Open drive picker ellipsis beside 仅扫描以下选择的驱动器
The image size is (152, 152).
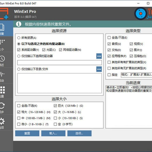[x=99, y=56]
